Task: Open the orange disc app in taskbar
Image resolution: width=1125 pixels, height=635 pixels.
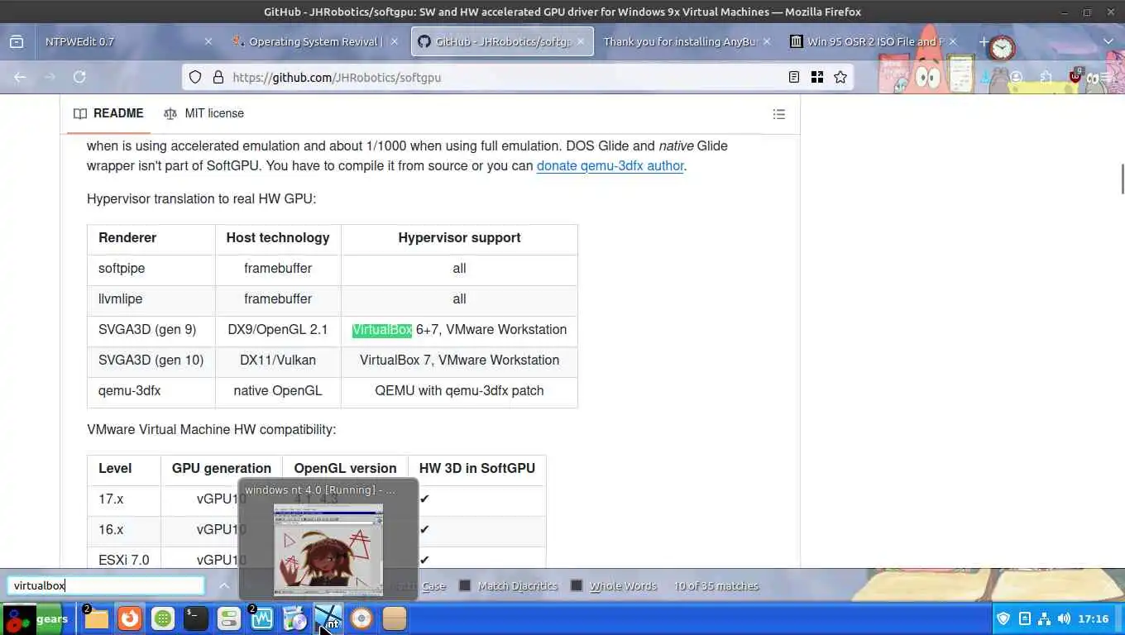Action: (361, 618)
